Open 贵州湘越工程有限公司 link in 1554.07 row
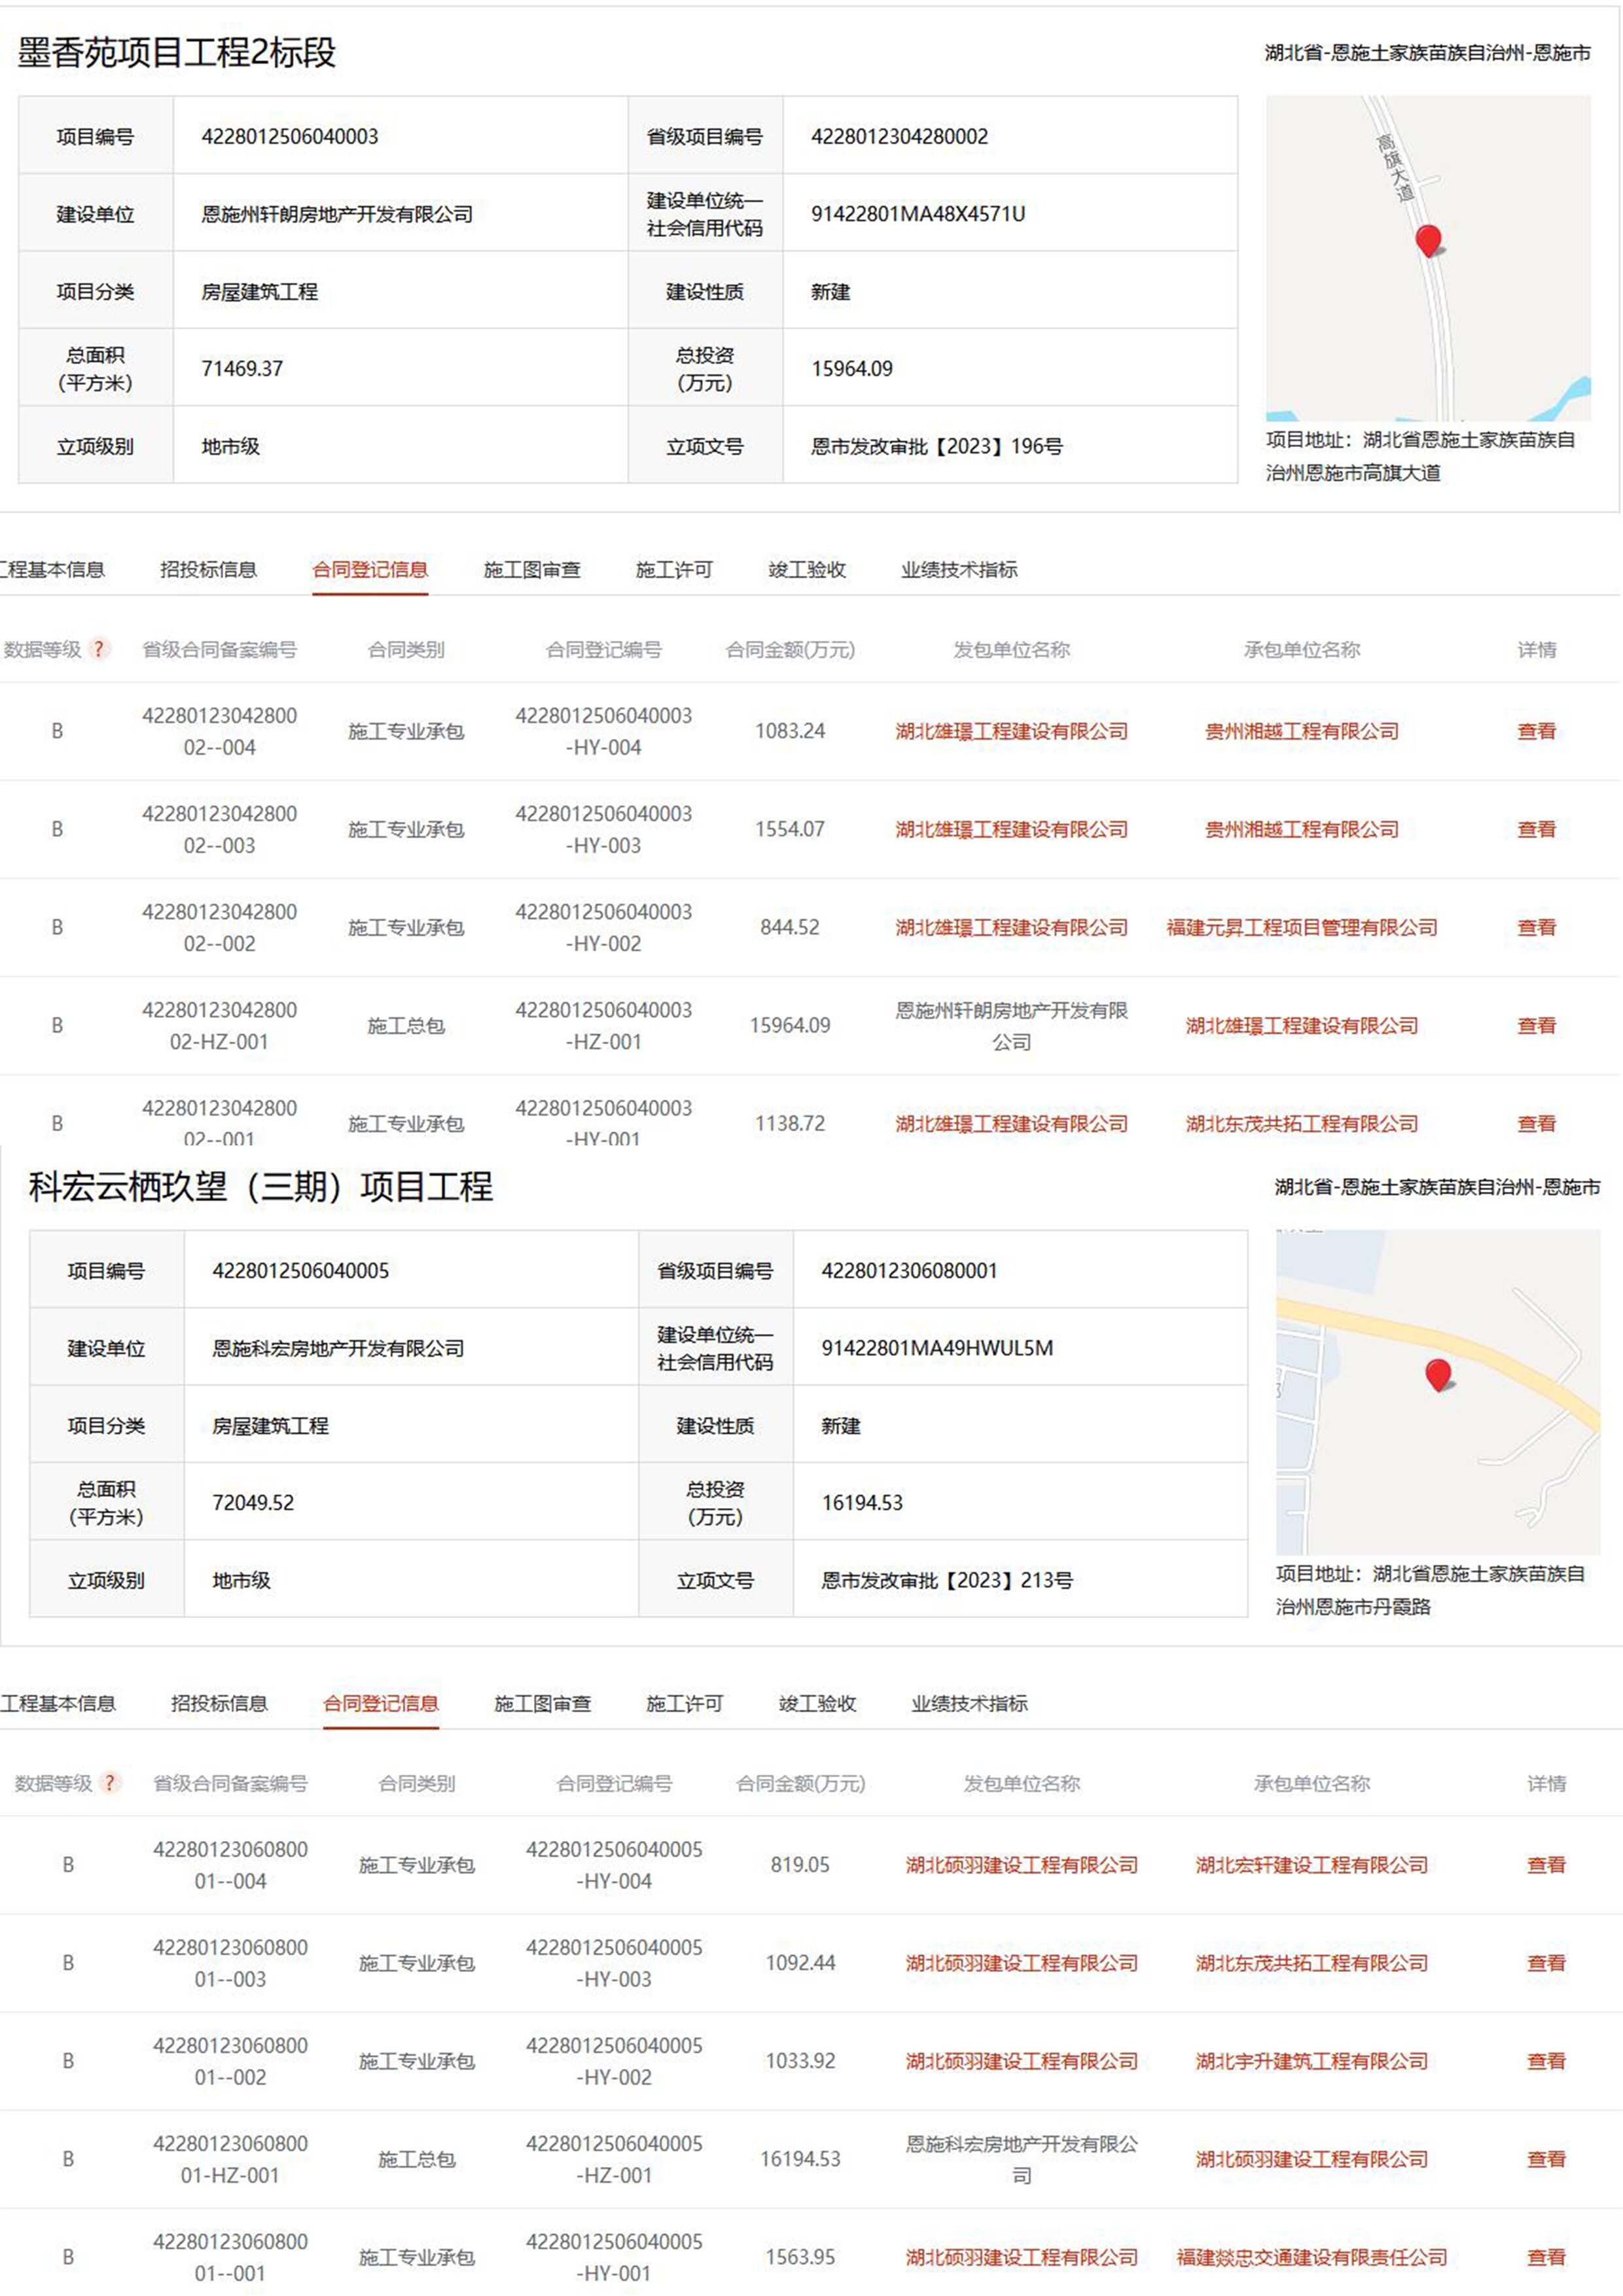Screen dimensions: 1623x2296 [x=1301, y=829]
